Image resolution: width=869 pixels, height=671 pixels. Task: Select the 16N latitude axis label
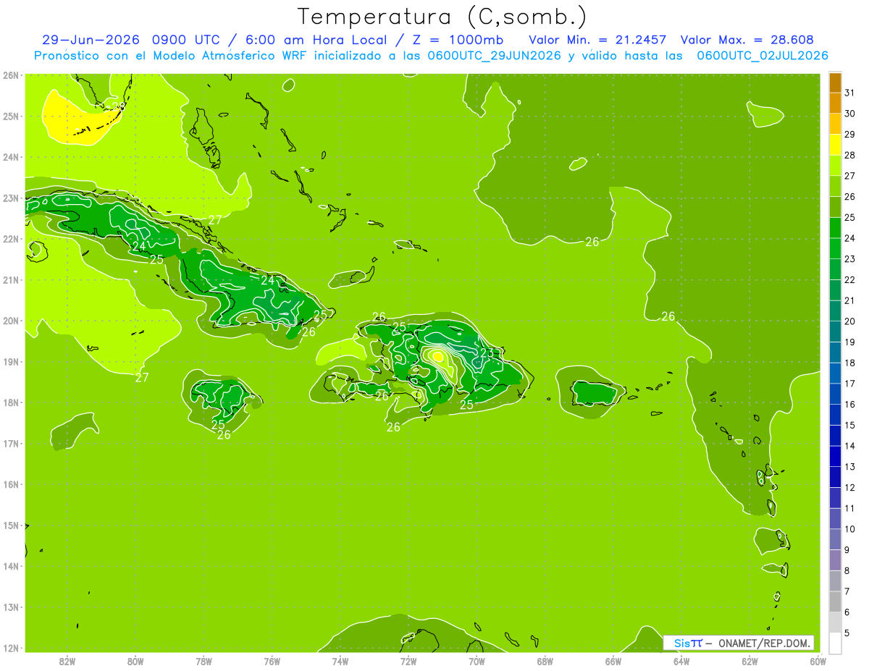tap(10, 484)
